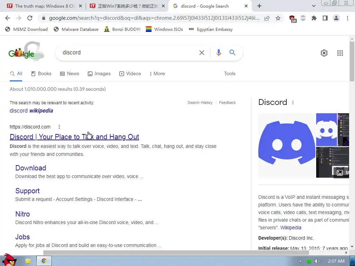This screenshot has height=266, width=355.
Task: Click the browser forward arrow
Action: tap(19, 18)
